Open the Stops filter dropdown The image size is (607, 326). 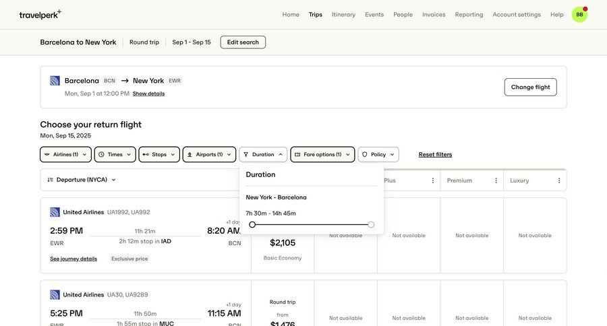(x=159, y=154)
